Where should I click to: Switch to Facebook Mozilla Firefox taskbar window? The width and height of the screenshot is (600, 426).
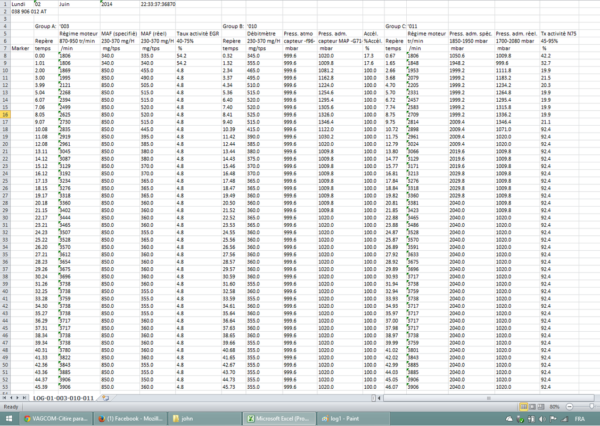tap(131, 419)
